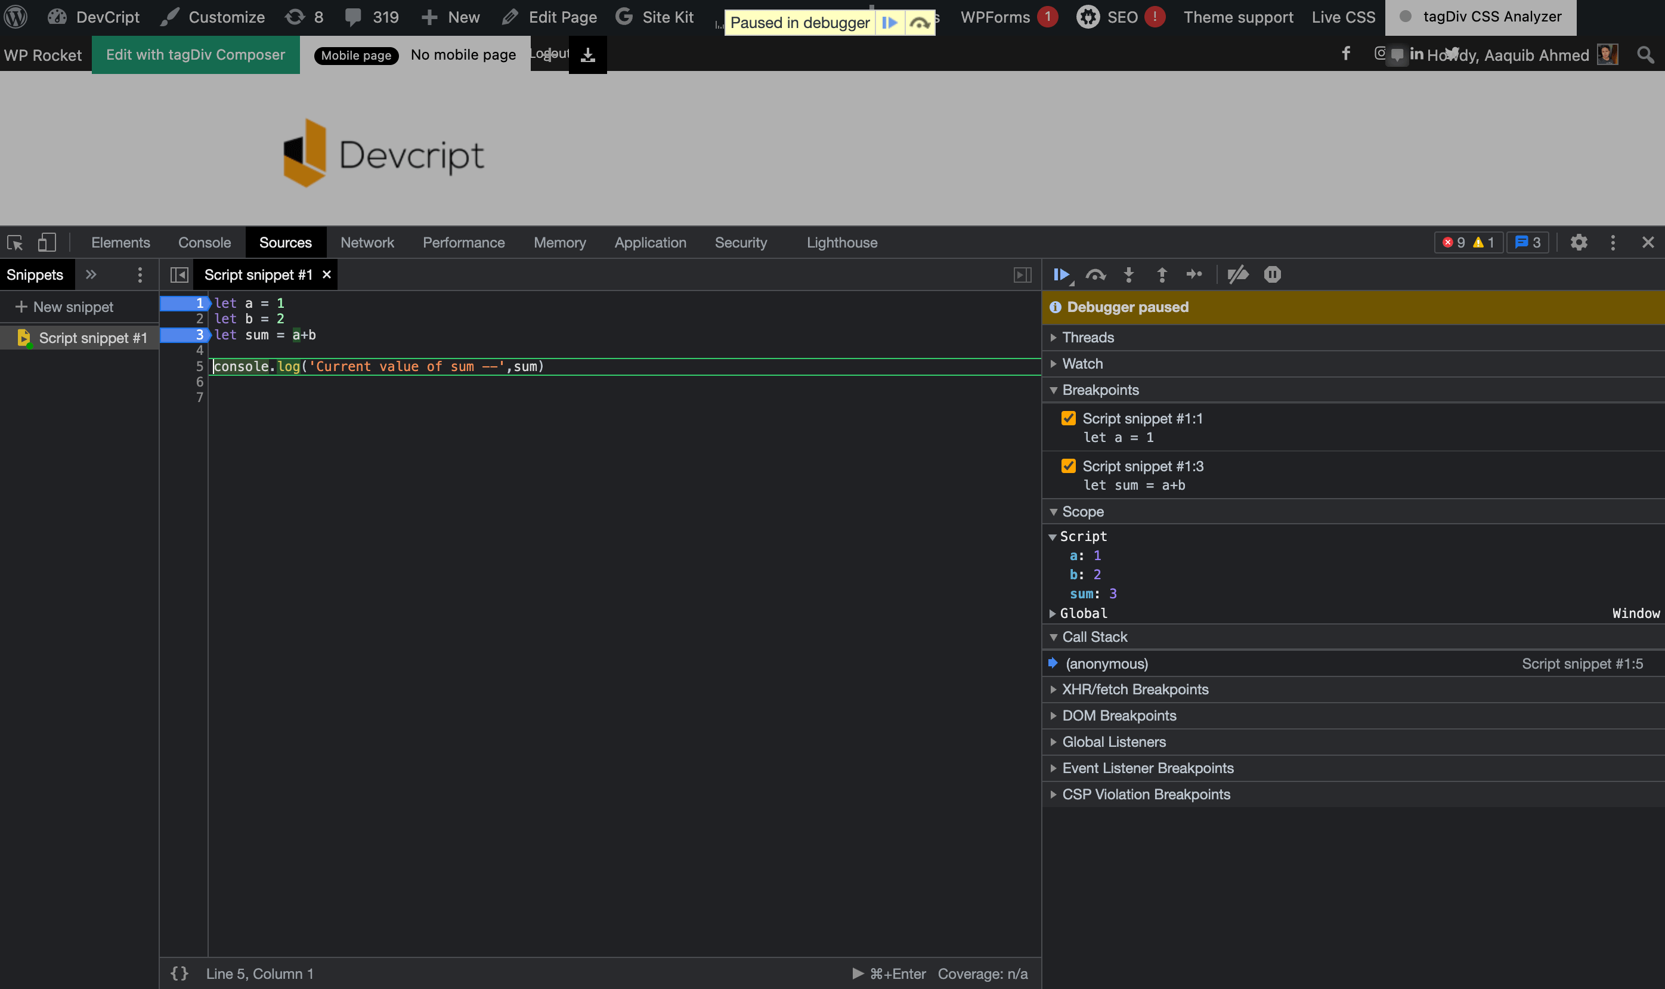Enable pause on exceptions

pos(1273,274)
